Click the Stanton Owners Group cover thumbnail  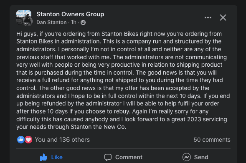pyautogui.click(x=24, y=16)
